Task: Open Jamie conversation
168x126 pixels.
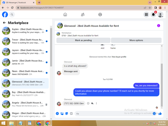Action: pyautogui.click(x=25, y=62)
